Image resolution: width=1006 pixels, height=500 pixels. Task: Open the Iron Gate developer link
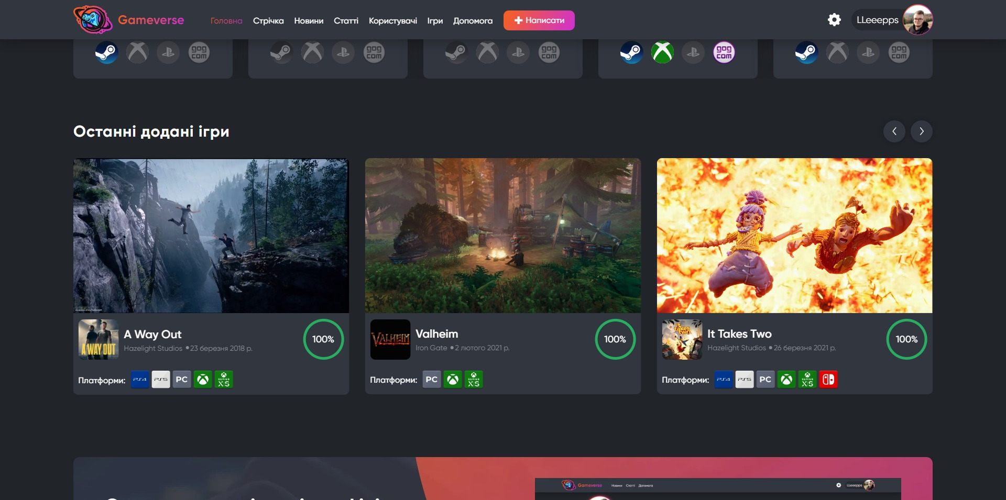(x=431, y=348)
